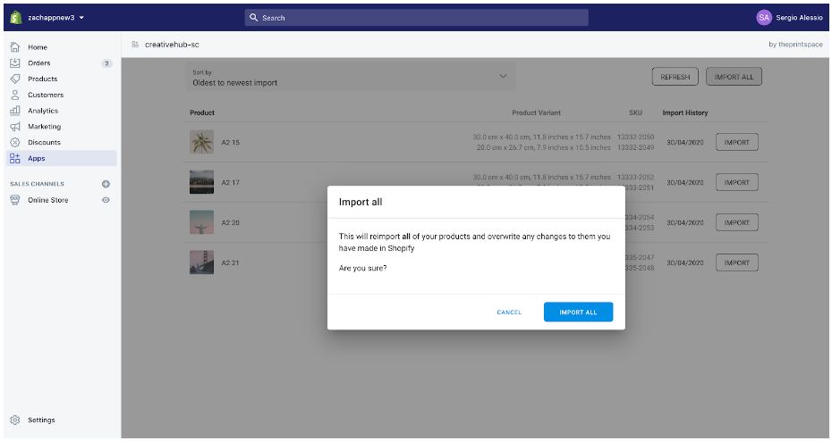Screen dimensions: 832x441
Task: Import the A2 17 product
Action: 736,183
